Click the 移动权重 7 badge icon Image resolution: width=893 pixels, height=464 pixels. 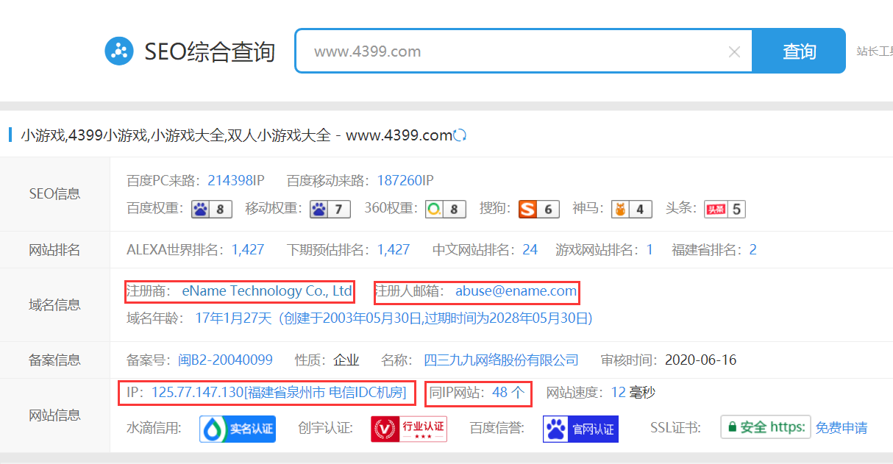(x=330, y=209)
